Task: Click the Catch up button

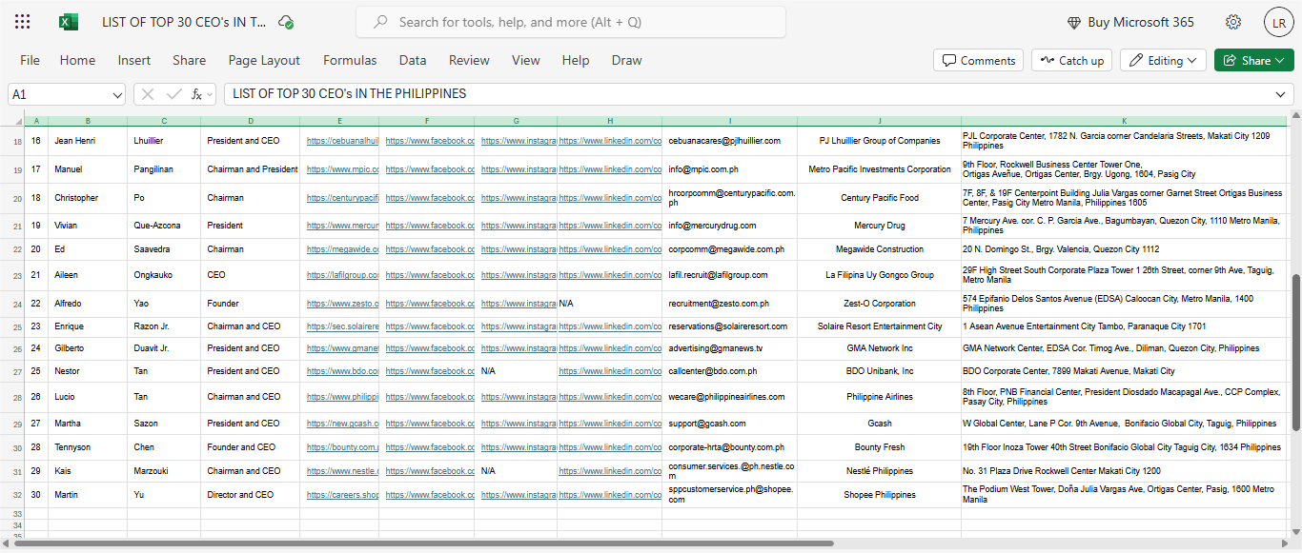Action: [1071, 60]
